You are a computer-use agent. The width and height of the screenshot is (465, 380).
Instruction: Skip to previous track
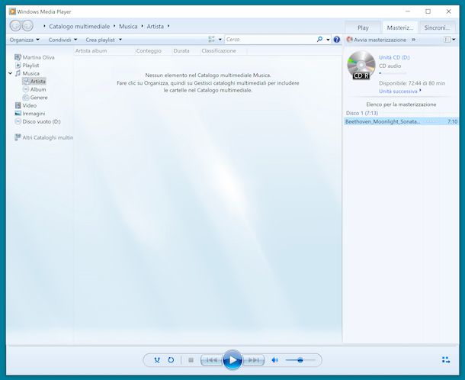[x=211, y=360]
